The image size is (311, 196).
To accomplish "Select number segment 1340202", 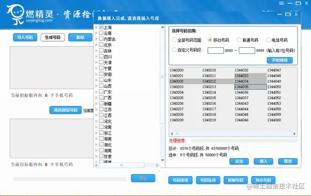I will (x=177, y=81).
